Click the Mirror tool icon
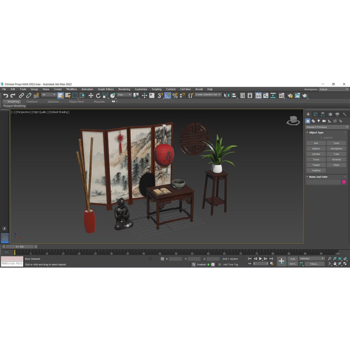 (227, 96)
